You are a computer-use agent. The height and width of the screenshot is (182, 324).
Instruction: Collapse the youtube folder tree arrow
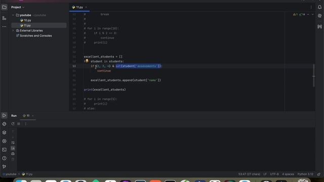tap(13, 15)
